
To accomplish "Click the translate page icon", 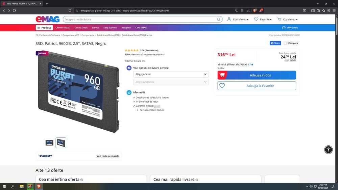I will click(236, 10).
